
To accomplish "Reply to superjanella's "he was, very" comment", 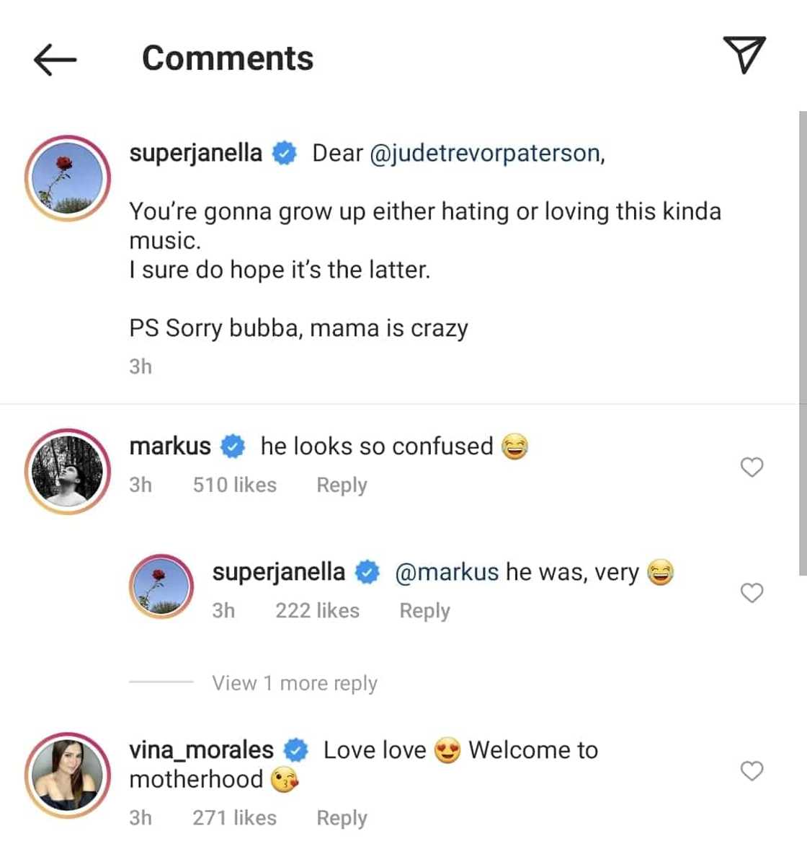I will (x=424, y=610).
